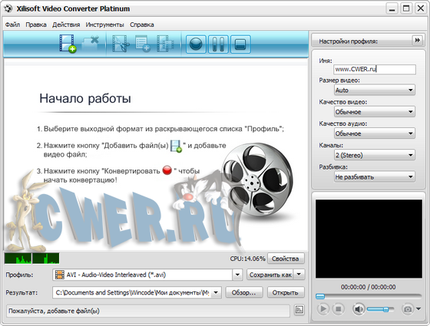Viewport: 430px width, 326px height.
Task: Click the Add File(s) filmstrip icon
Action: 68,44
